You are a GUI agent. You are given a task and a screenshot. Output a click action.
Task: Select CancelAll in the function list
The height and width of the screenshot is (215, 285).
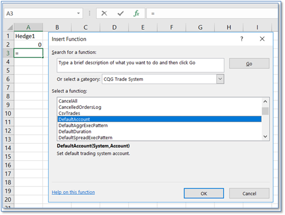[68, 101]
